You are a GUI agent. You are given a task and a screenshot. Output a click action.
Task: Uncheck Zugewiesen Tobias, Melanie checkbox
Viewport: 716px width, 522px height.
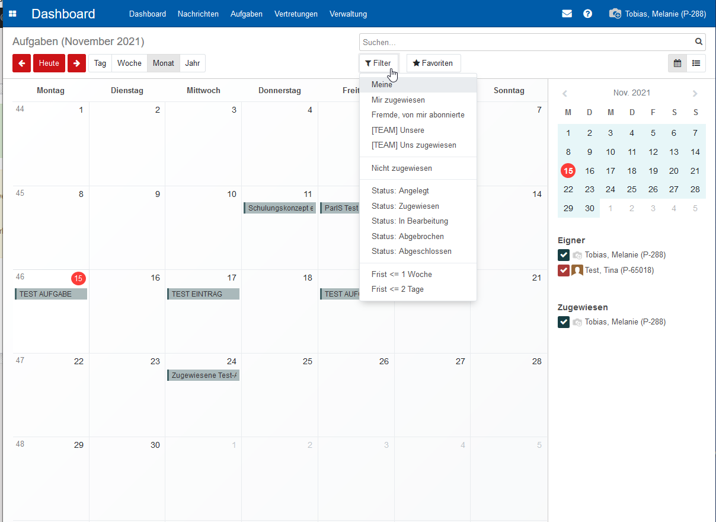tap(564, 322)
